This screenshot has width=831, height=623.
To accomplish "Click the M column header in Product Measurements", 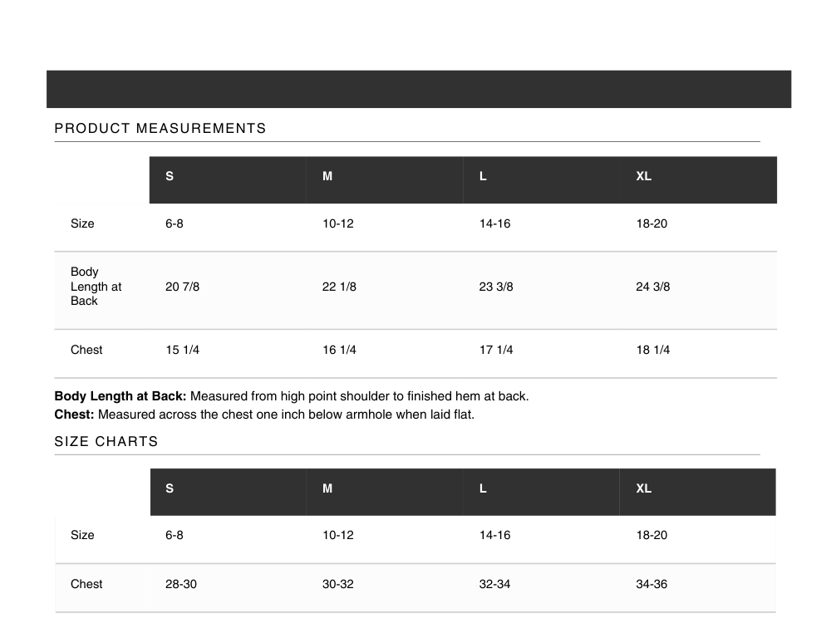I will [327, 177].
